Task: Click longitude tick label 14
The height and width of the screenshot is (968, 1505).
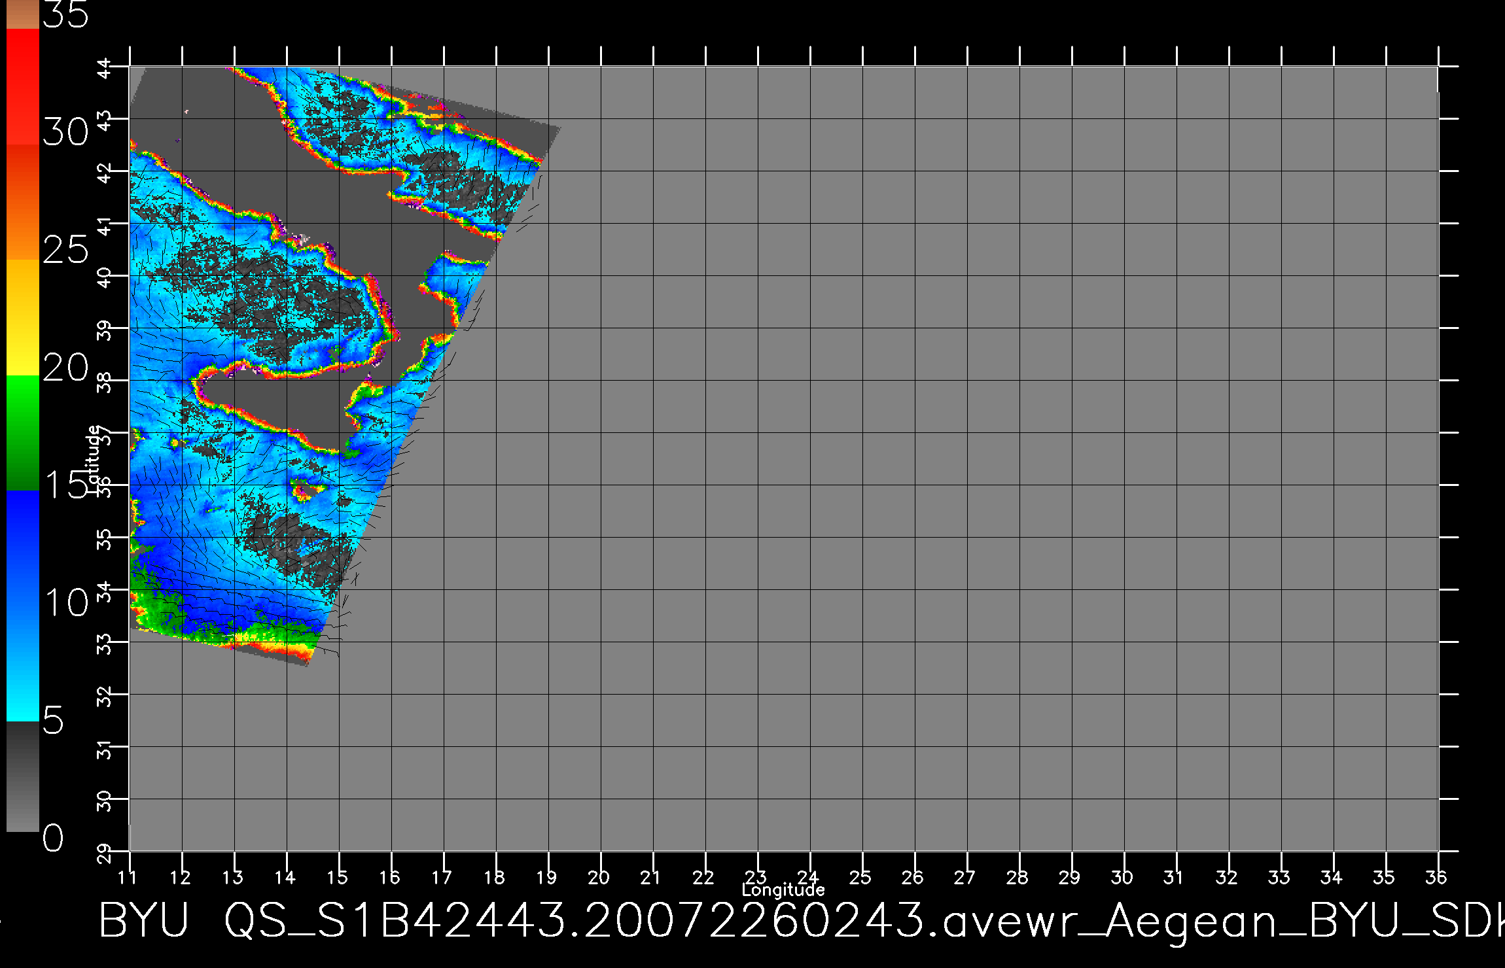Action: pyautogui.click(x=285, y=878)
